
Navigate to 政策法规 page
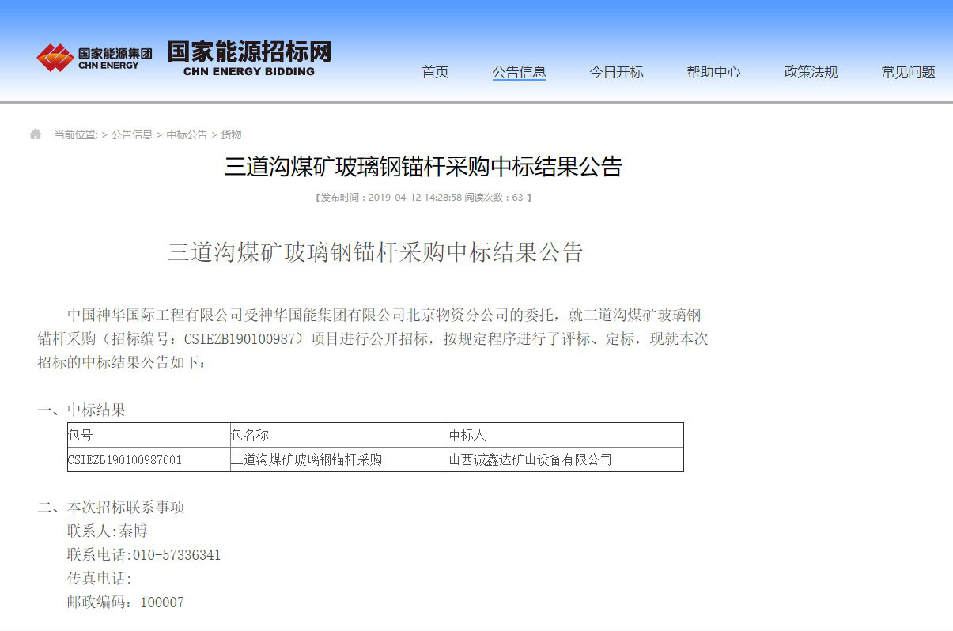tap(811, 72)
